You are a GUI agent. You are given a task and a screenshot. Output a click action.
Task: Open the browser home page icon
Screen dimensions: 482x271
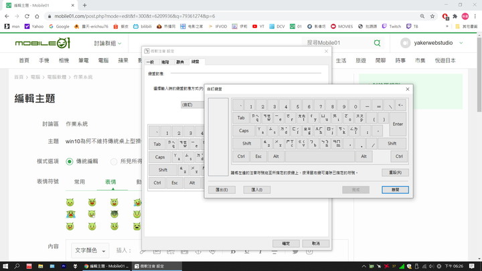pos(37,16)
